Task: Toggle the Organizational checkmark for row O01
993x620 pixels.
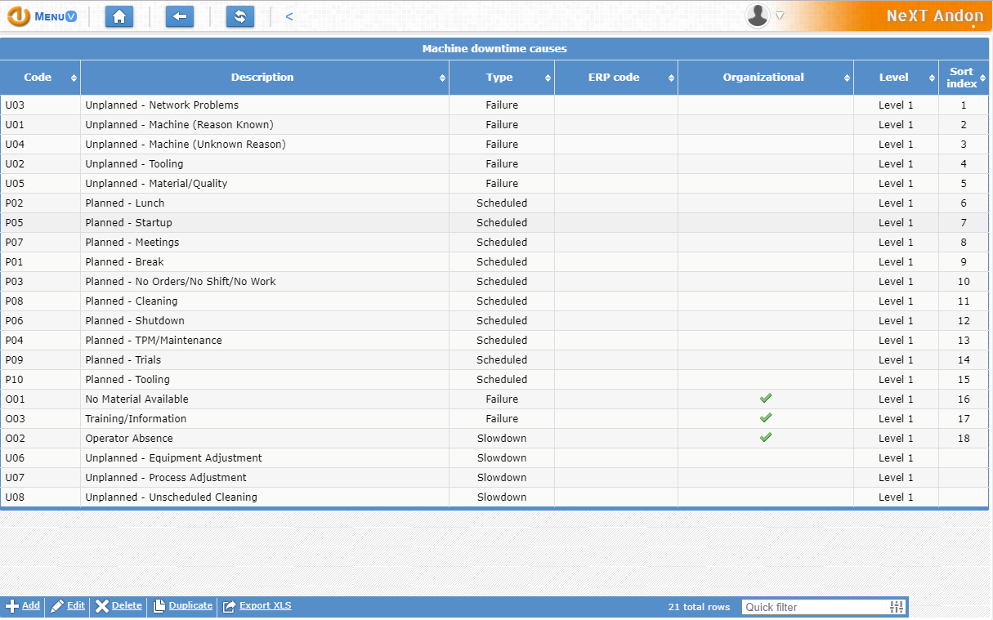Action: click(x=765, y=399)
